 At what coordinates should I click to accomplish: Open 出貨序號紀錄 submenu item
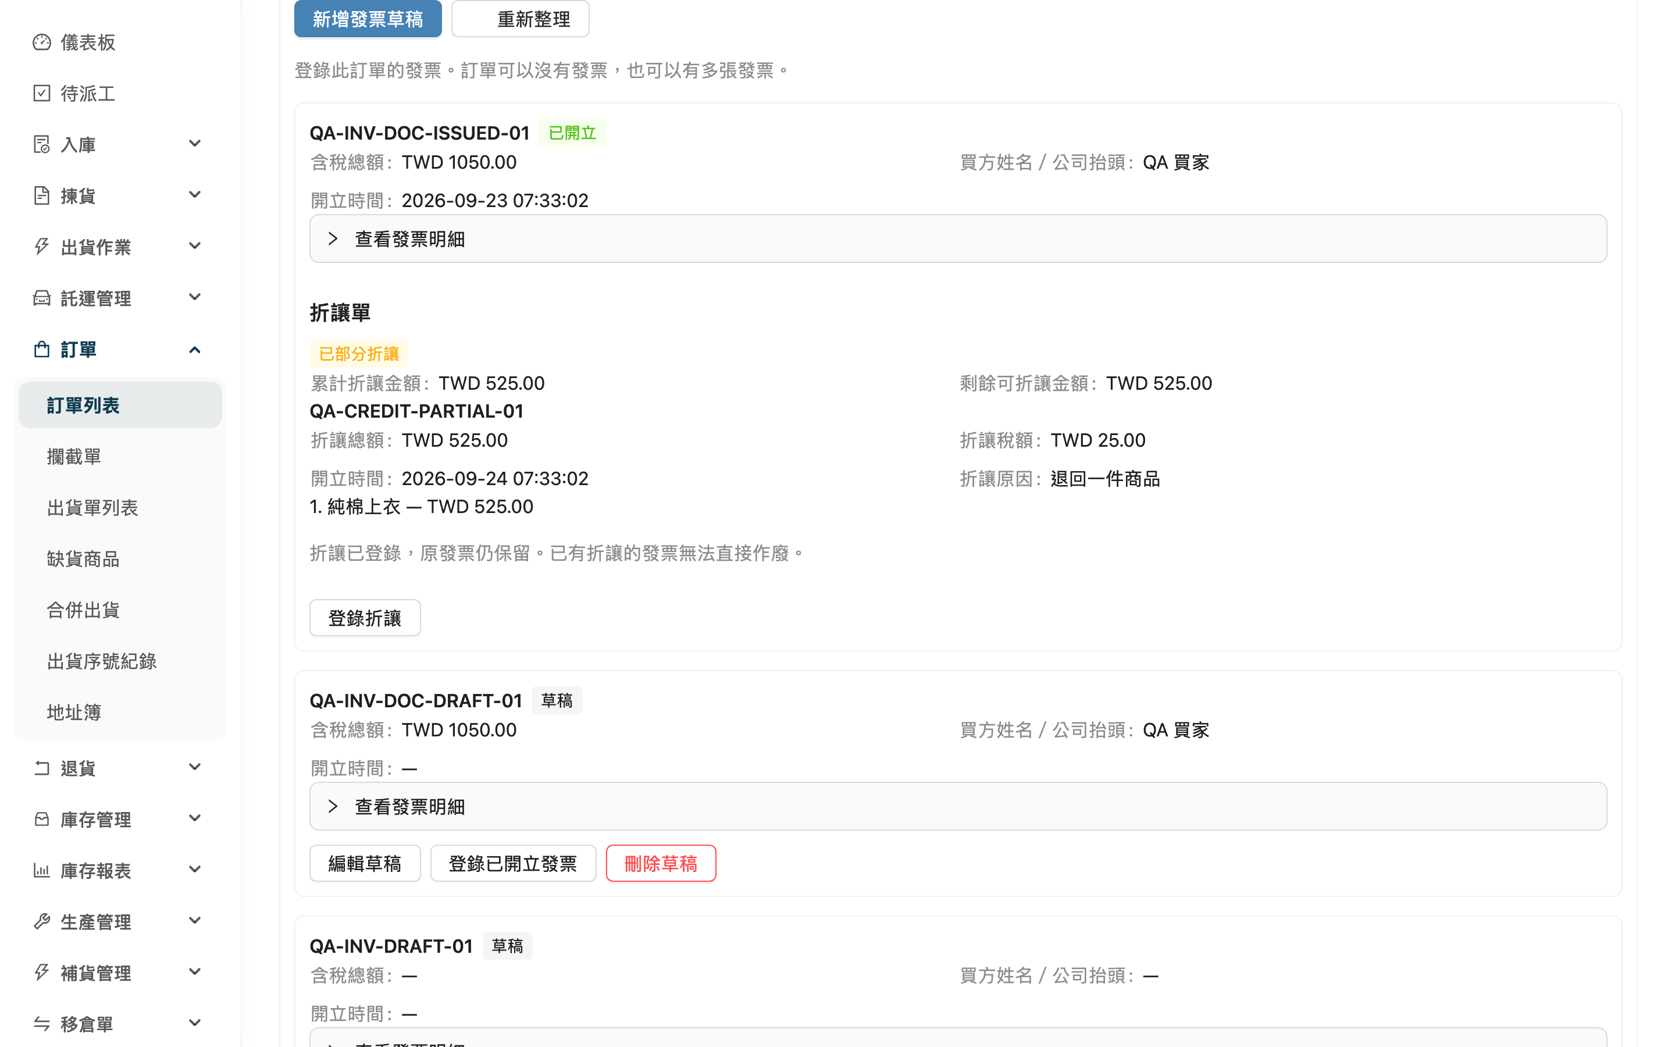pos(120,661)
